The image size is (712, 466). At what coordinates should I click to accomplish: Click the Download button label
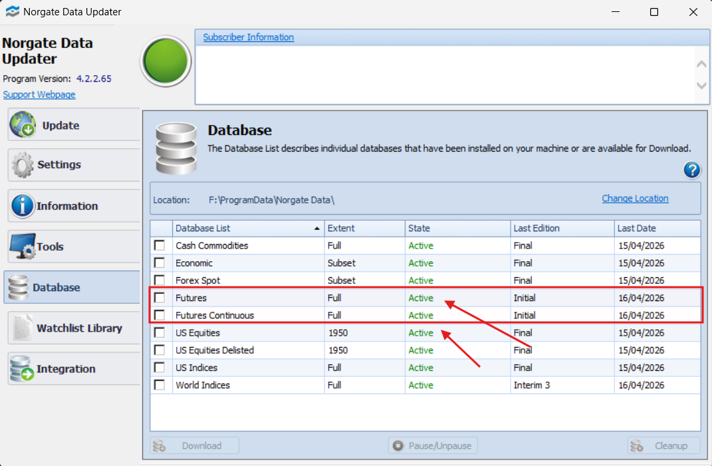(201, 445)
